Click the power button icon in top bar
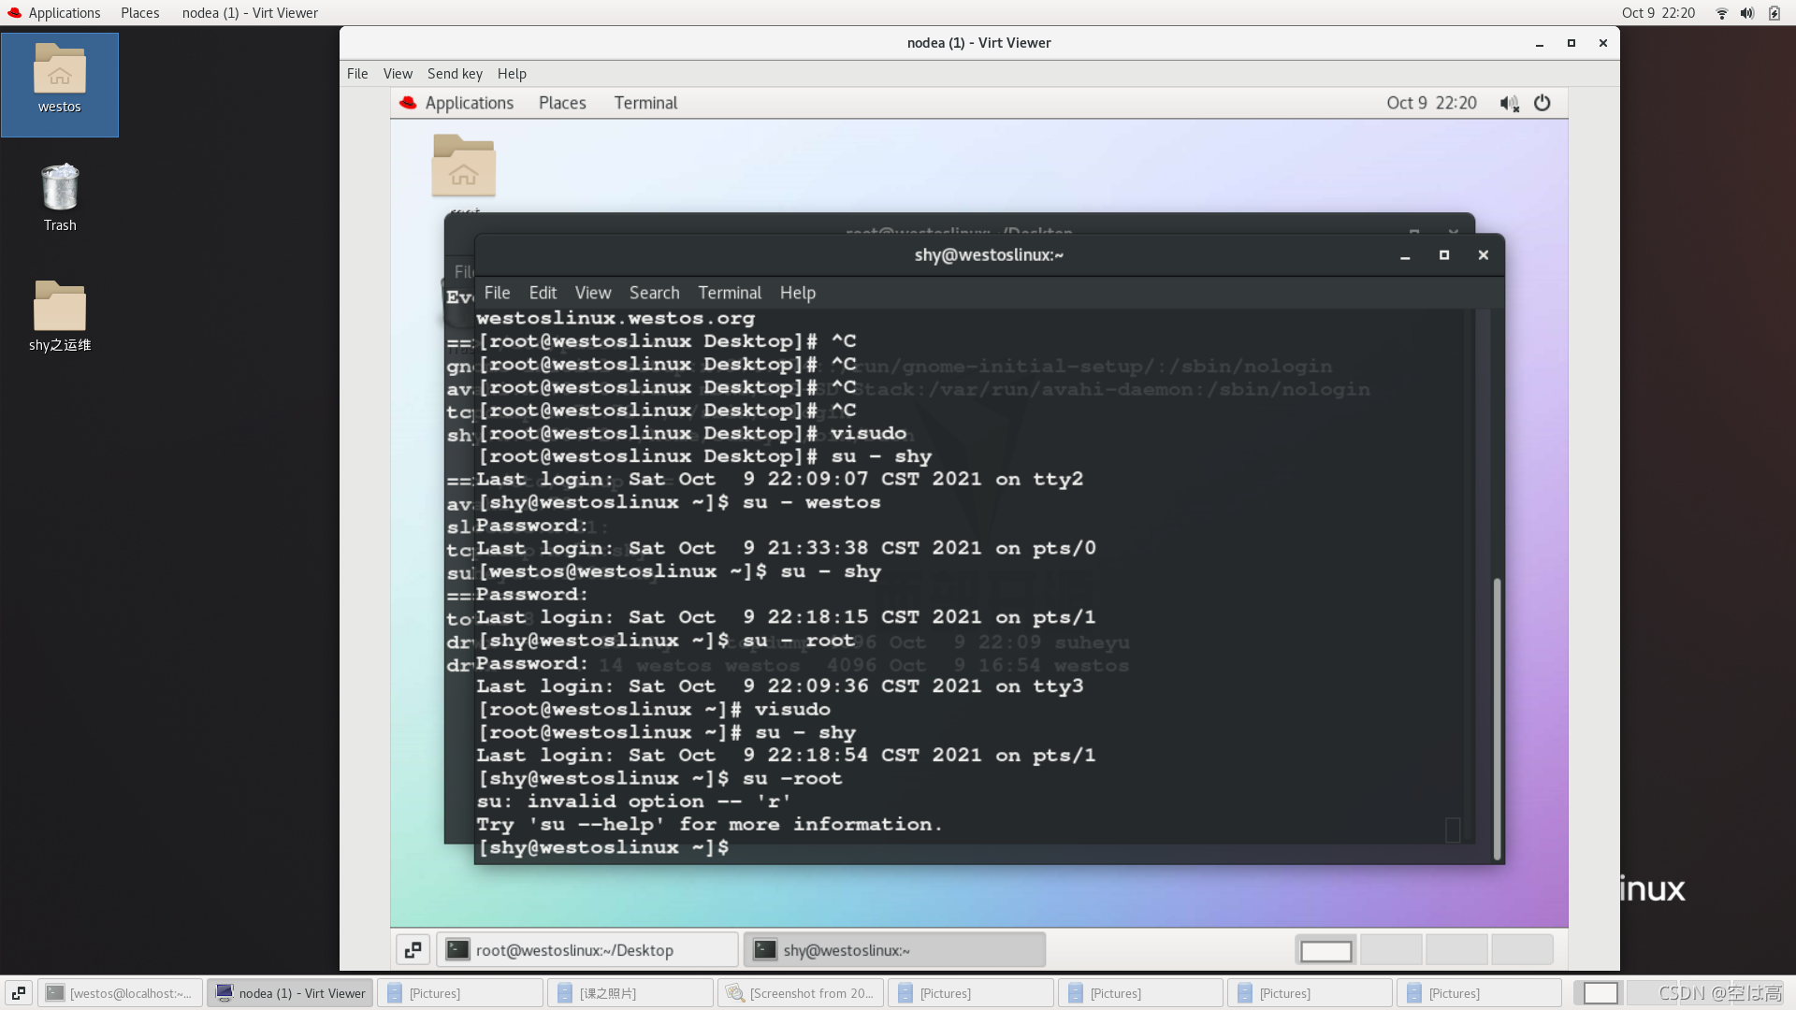The width and height of the screenshot is (1796, 1010). 1542,102
